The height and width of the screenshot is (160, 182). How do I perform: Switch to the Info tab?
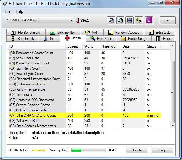click(50, 39)
